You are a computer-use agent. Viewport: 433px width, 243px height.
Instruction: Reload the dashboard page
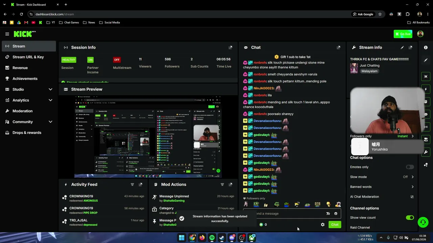21,14
